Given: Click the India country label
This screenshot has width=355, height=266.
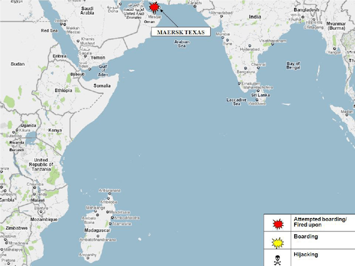Looking at the screenshot, I should [255, 16].
